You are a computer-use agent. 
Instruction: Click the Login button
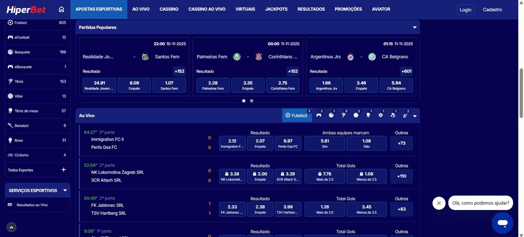coord(465,9)
